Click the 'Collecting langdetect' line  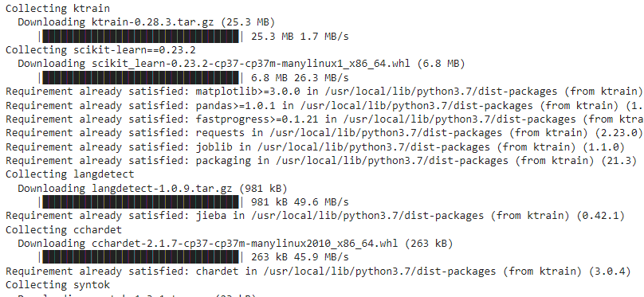point(70,174)
